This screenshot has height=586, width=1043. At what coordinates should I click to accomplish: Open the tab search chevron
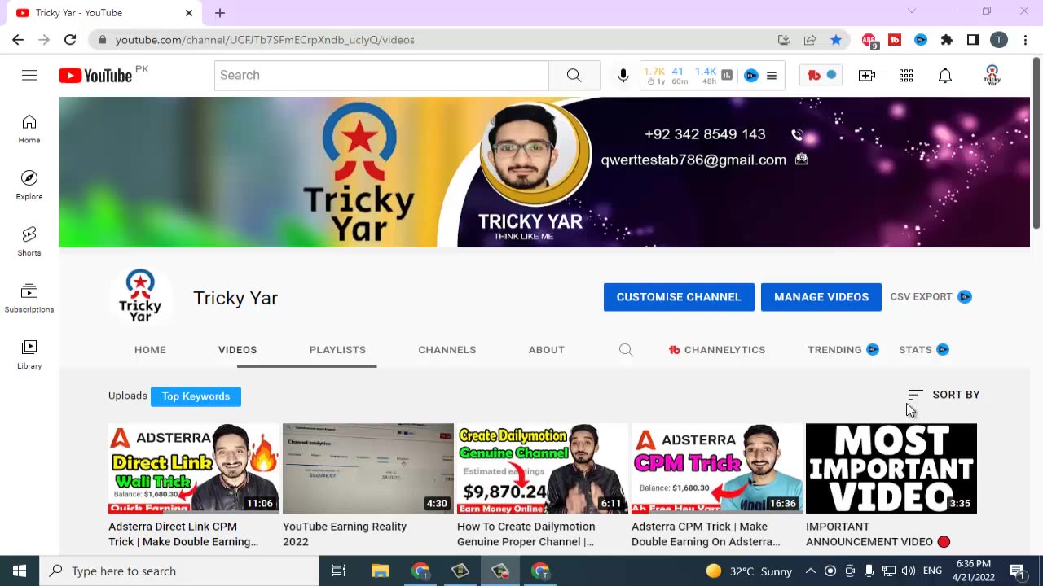912,11
